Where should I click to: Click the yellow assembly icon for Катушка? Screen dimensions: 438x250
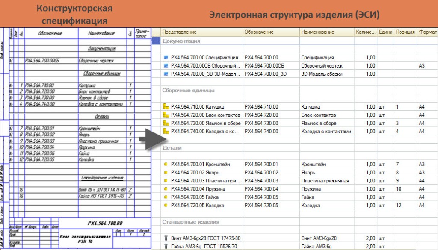(x=166, y=107)
